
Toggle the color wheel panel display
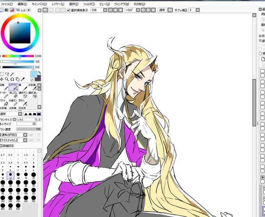[x=1, y=10]
